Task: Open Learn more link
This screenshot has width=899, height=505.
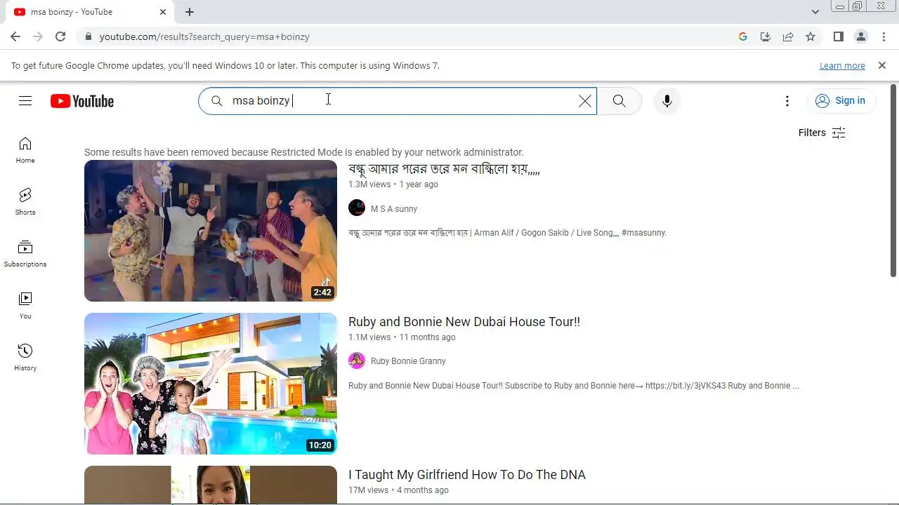Action: click(x=842, y=66)
